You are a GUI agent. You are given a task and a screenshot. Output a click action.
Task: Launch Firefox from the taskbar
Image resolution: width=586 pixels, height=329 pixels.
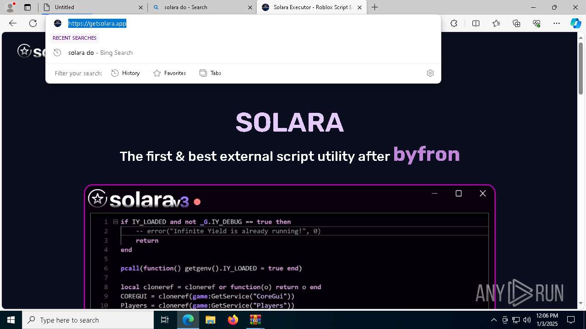click(233, 320)
